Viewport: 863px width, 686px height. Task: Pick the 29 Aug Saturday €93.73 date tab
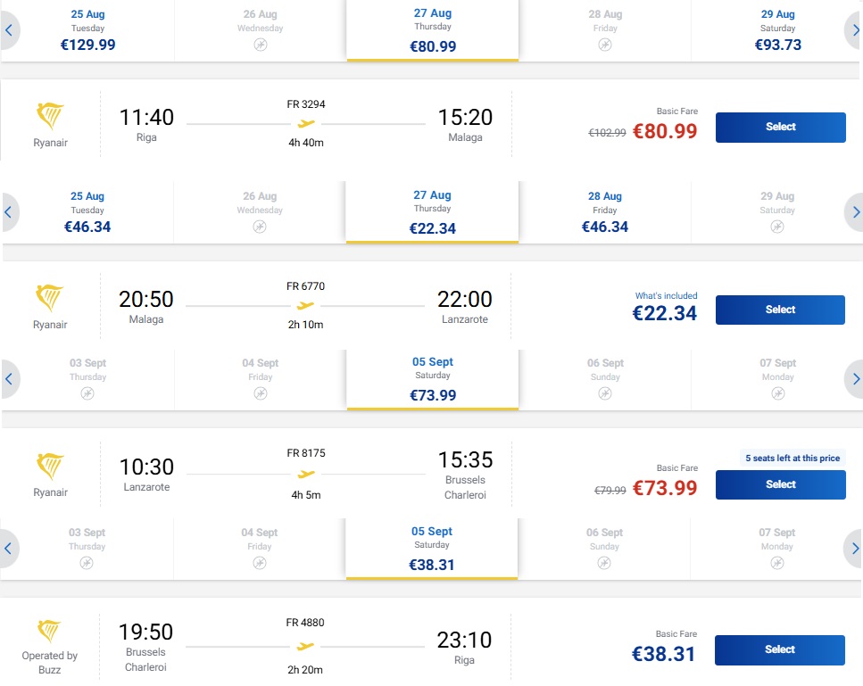click(x=777, y=30)
